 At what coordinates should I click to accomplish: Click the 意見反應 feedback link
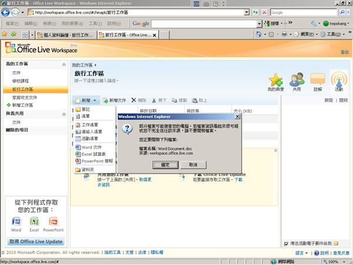(341, 253)
